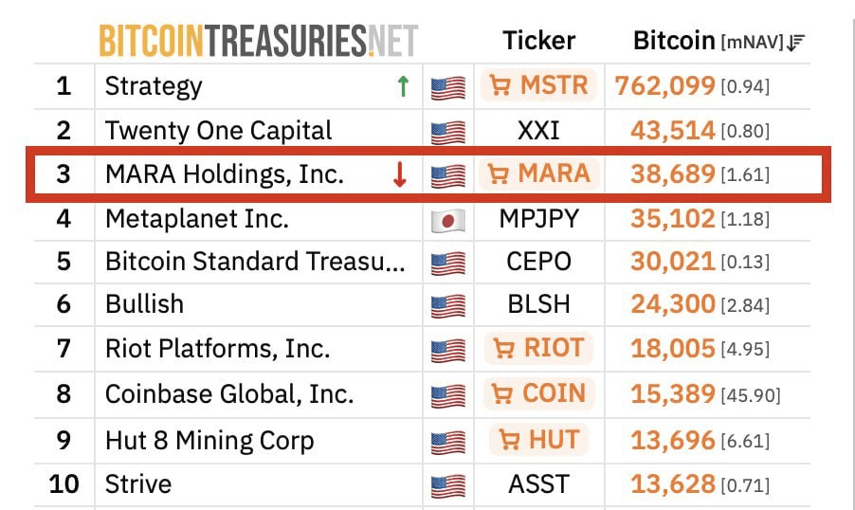The image size is (855, 510).
Task: Click the XXI ticker symbol
Action: coord(538,131)
